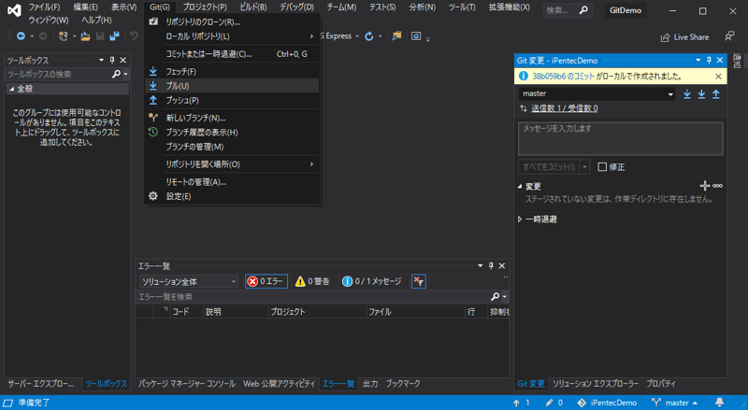This screenshot has width=748, height=410.
Task: Dismiss the commit created notification bar
Action: click(718, 77)
